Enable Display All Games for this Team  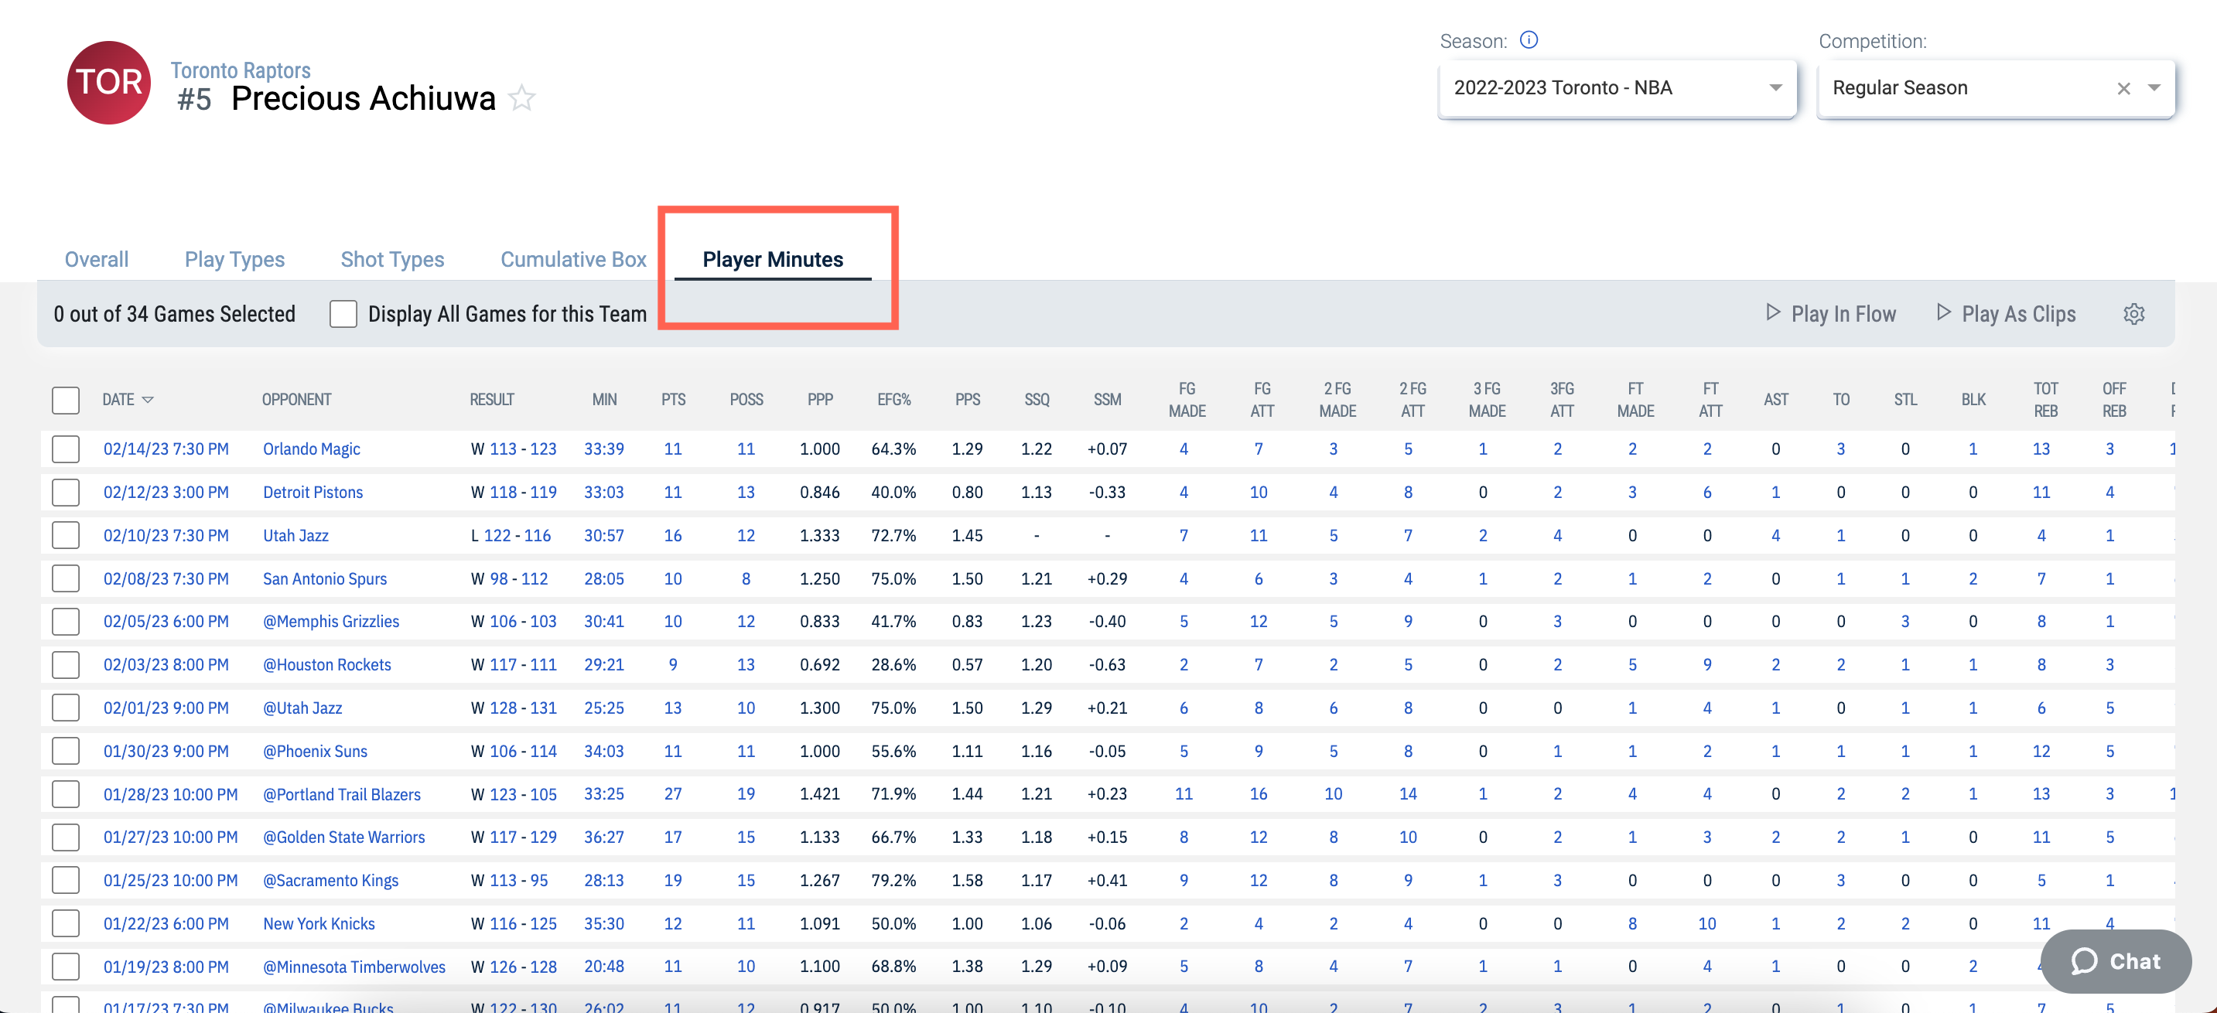[x=343, y=314]
